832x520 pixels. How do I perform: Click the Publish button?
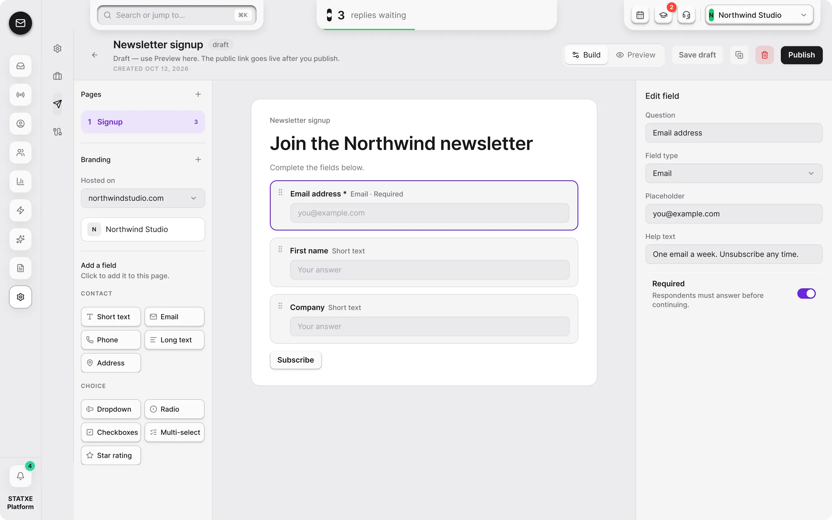pyautogui.click(x=801, y=55)
